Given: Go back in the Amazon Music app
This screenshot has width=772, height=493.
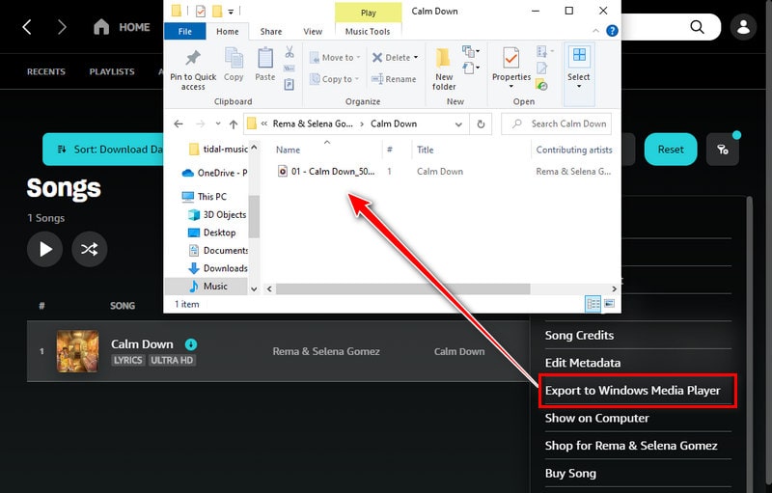Looking at the screenshot, I should (x=27, y=27).
